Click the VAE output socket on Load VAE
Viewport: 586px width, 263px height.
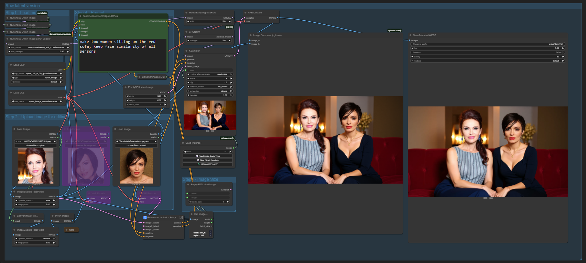64,98
